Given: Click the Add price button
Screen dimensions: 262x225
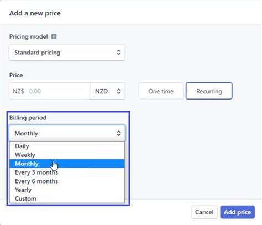Looking at the screenshot, I should [x=238, y=212].
